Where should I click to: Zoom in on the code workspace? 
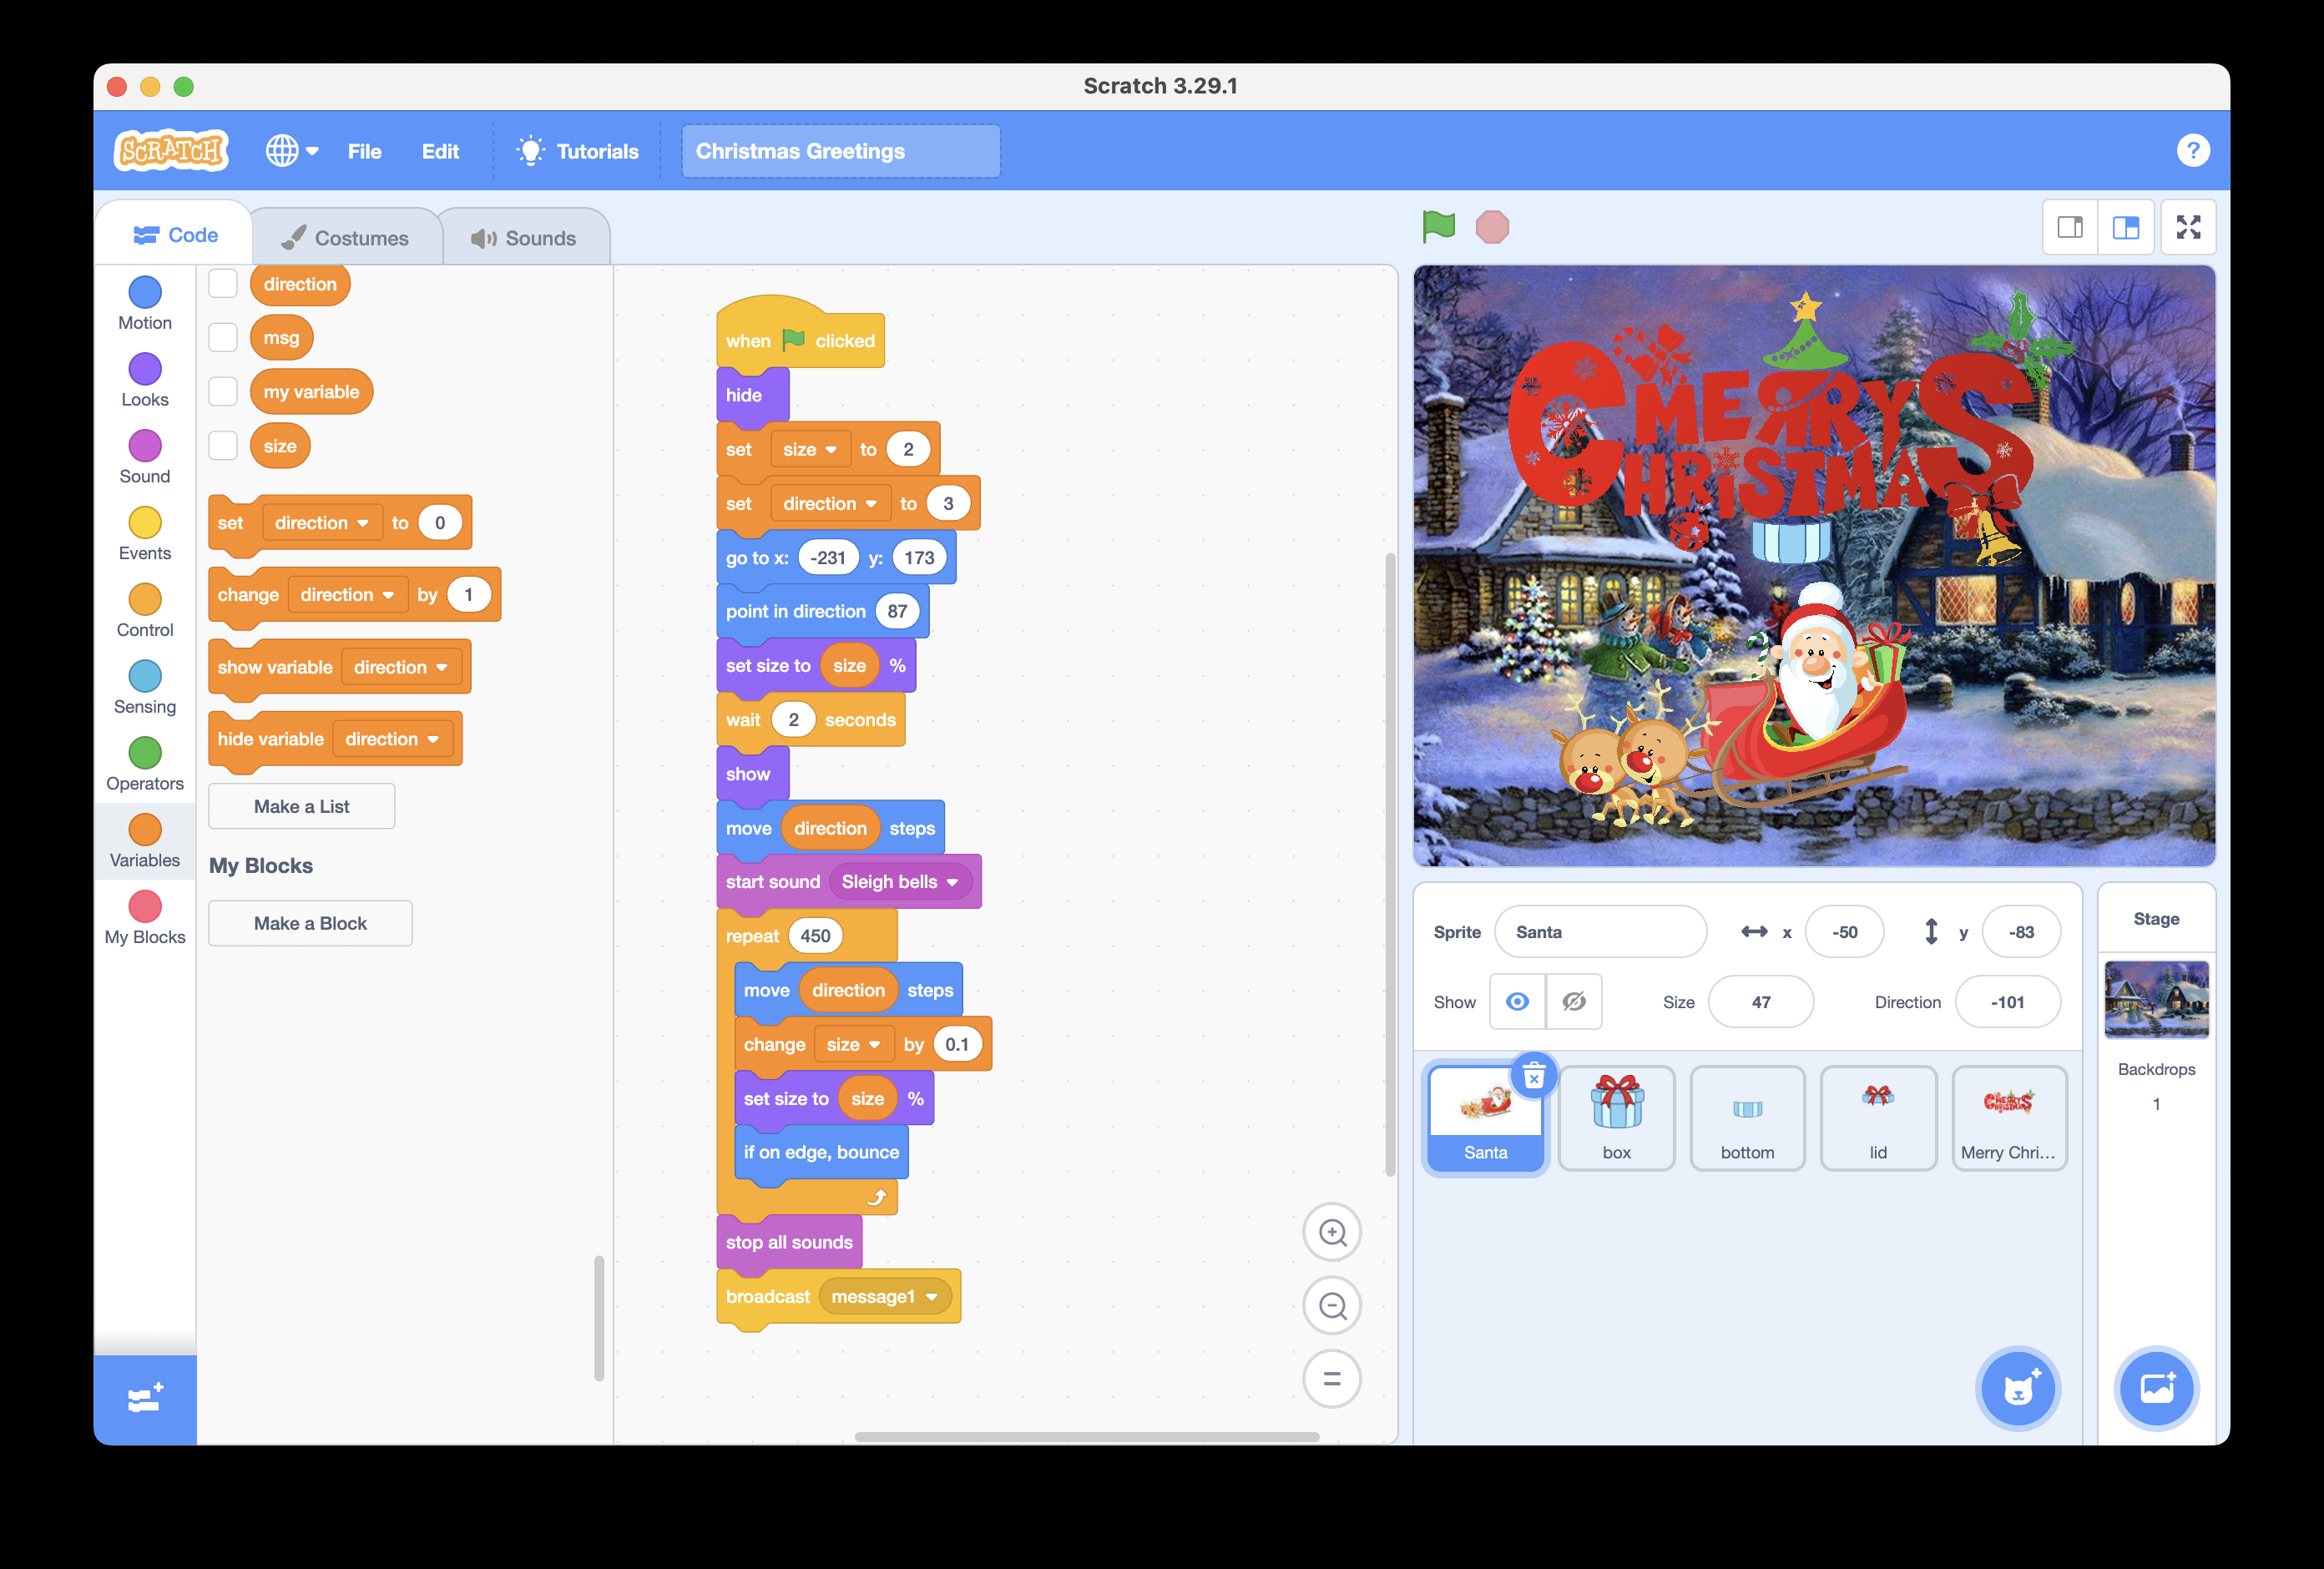[x=1332, y=1232]
